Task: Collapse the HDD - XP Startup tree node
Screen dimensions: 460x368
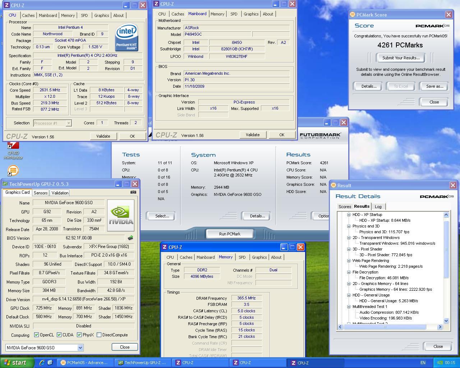Action: (349, 215)
